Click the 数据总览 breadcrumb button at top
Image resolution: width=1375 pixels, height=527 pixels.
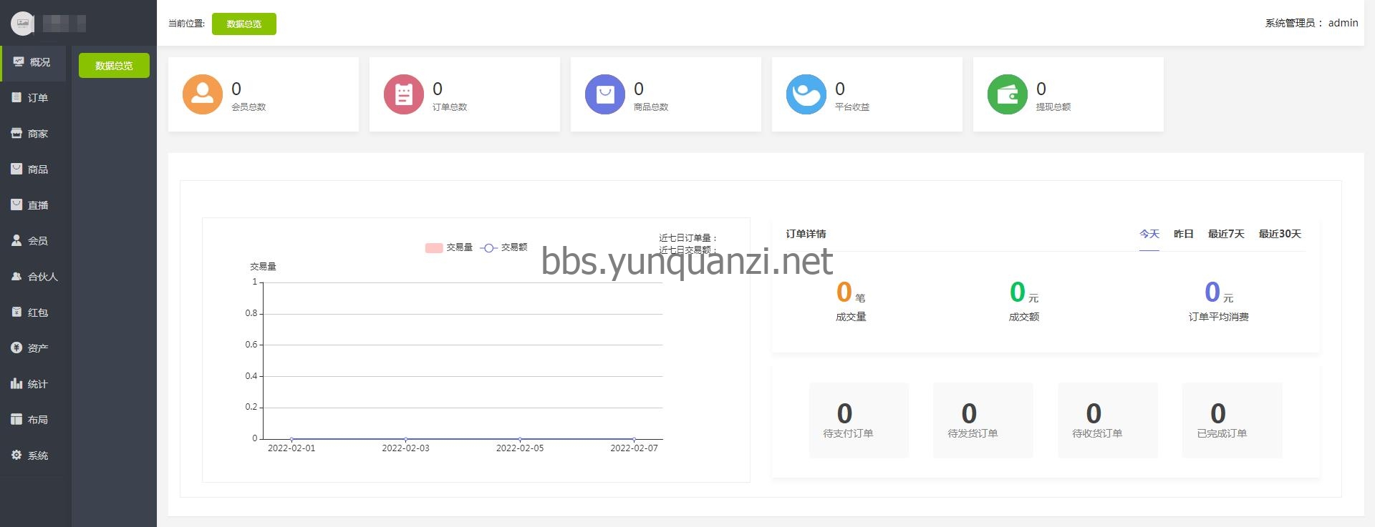(x=243, y=24)
